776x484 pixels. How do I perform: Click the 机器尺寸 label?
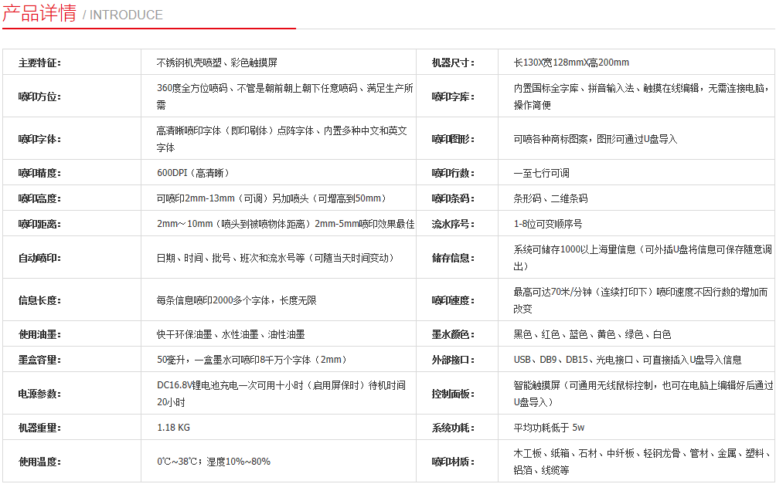click(453, 63)
